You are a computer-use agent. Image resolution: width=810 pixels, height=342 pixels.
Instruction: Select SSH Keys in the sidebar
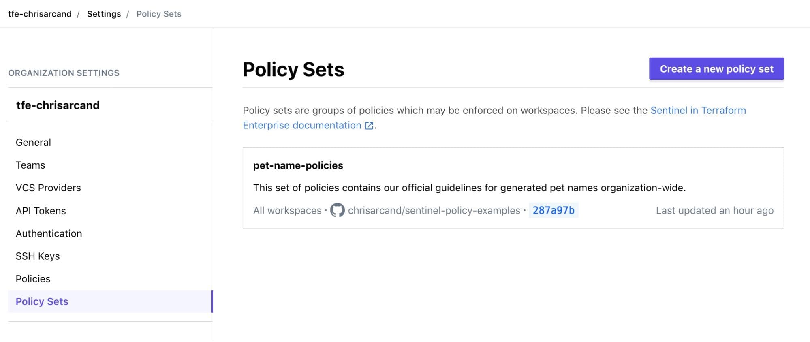click(x=38, y=256)
